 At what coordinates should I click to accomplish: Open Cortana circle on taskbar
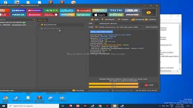tap(63, 106)
